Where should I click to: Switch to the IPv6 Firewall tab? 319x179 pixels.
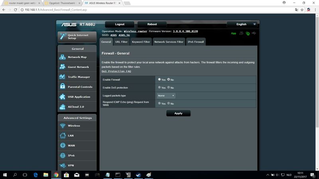click(196, 42)
